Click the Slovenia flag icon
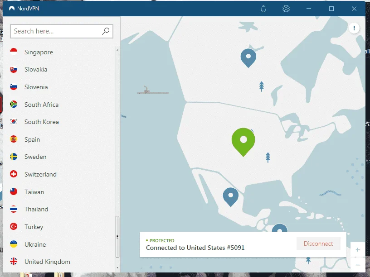Screen dimensions: 370x277 [14, 87]
